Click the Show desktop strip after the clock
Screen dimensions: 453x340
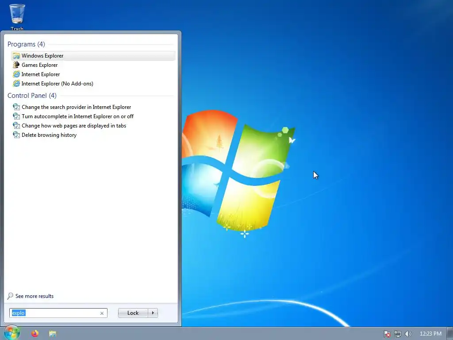click(x=450, y=334)
